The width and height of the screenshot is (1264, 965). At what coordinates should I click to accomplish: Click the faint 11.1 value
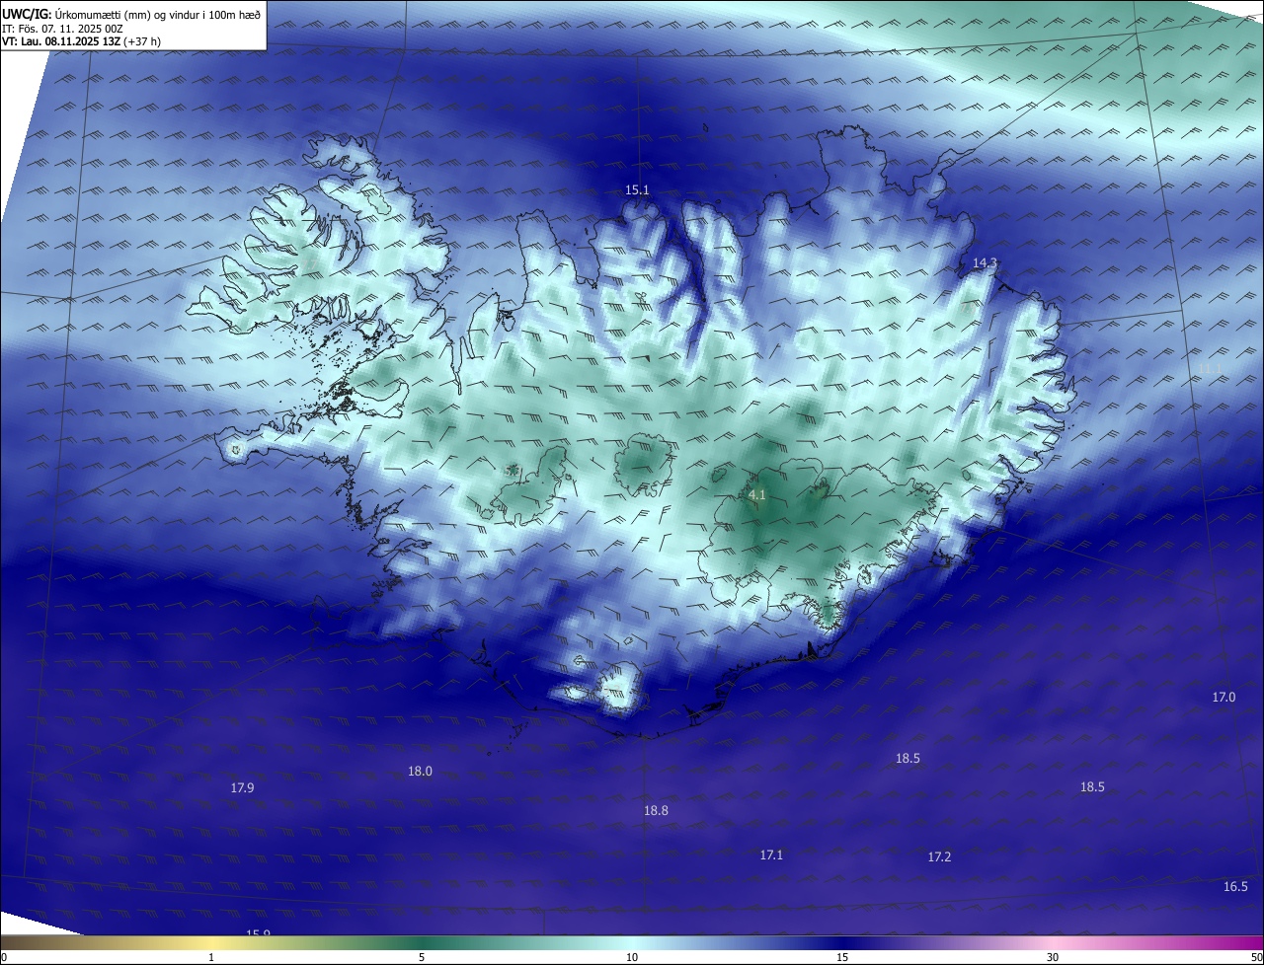point(1210,368)
